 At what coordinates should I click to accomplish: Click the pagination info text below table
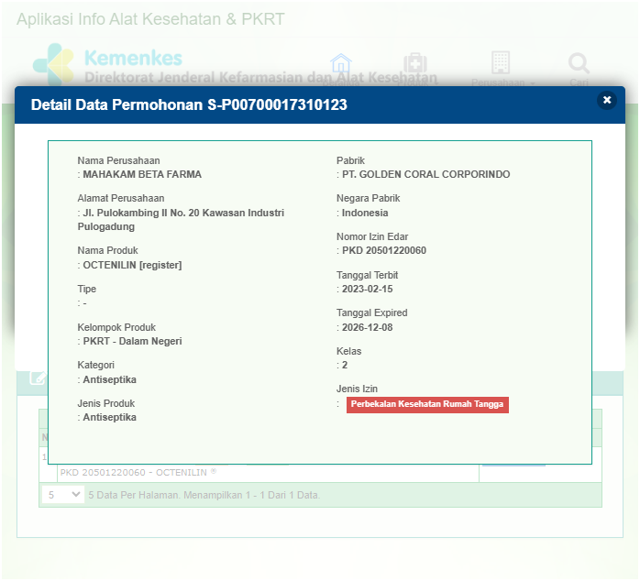click(204, 495)
